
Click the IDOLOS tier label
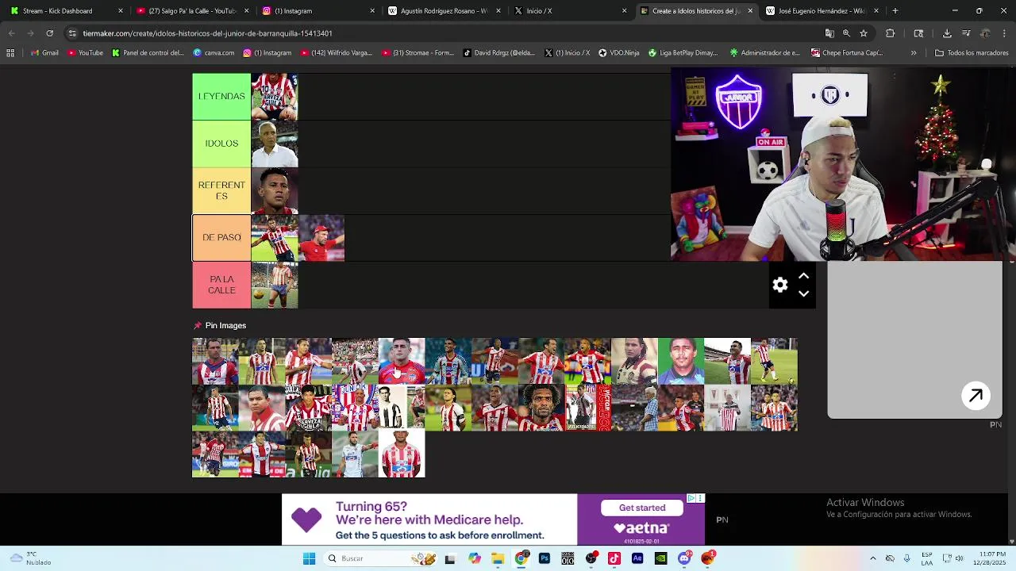pos(221,144)
